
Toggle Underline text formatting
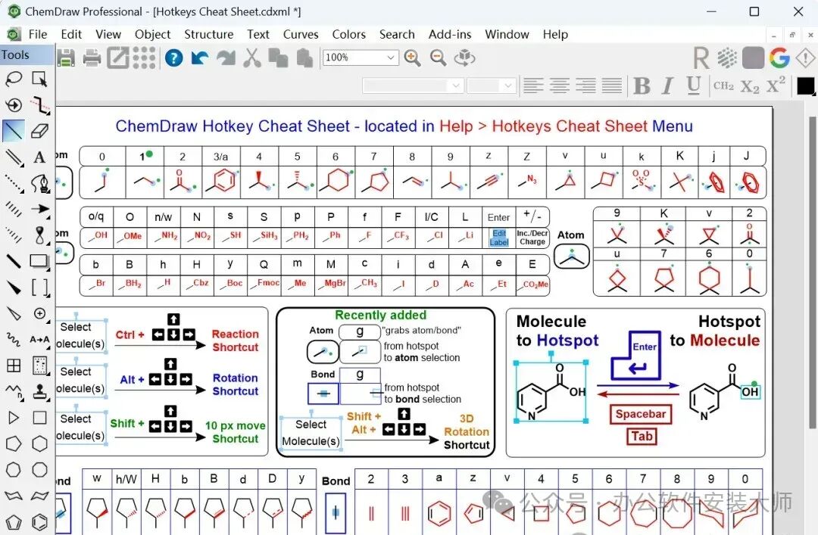(693, 86)
